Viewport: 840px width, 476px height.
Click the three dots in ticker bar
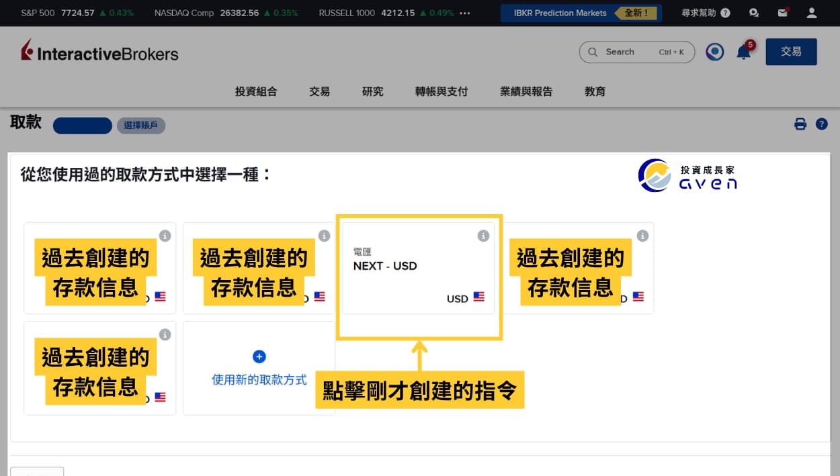(465, 13)
